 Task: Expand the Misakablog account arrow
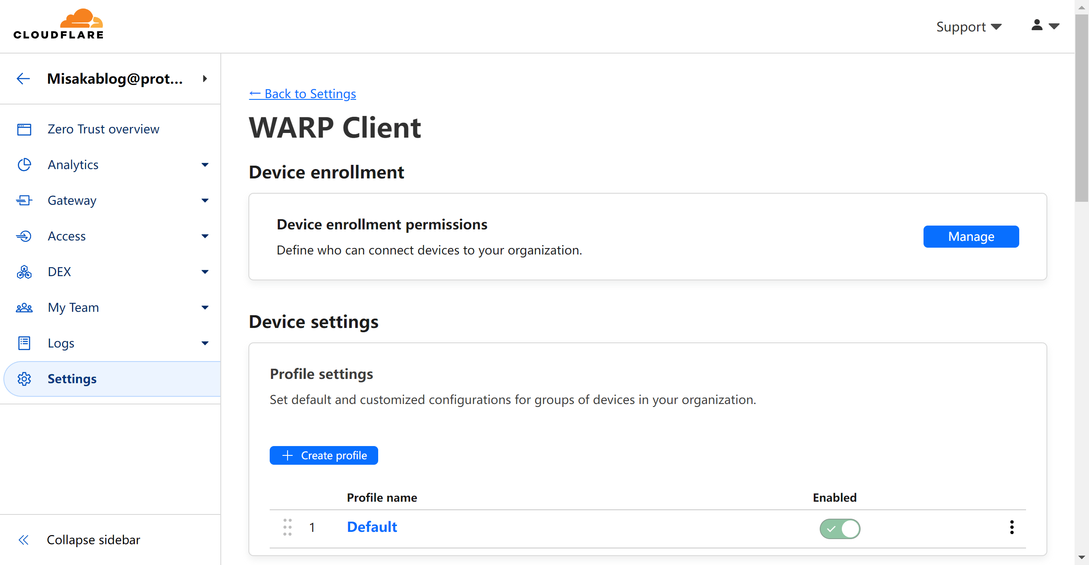(205, 79)
